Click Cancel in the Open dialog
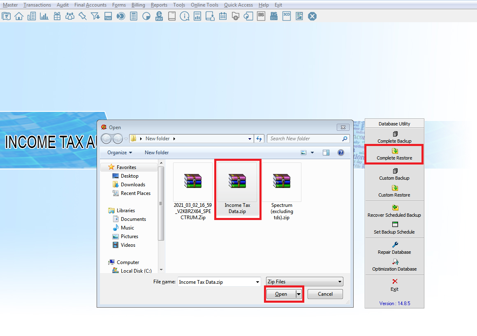Screen dimensions: 477x336 point(325,294)
